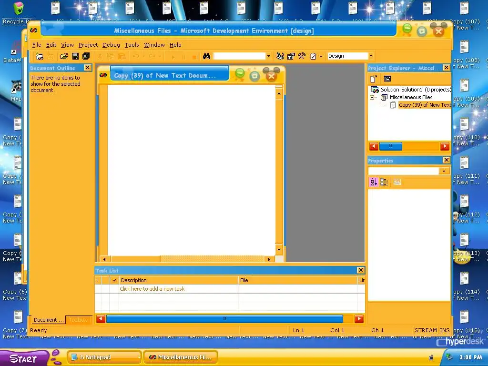488x366 pixels.
Task: Sort Task List by the File column header
Action: tap(297, 280)
